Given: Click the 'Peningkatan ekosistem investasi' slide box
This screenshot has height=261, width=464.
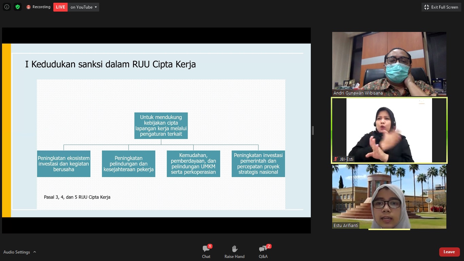Looking at the screenshot, I should point(64,164).
